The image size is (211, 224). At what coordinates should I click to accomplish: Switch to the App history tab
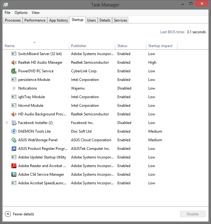coord(58,20)
